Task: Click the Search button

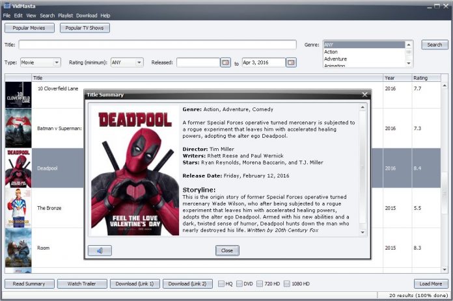Action: point(435,45)
